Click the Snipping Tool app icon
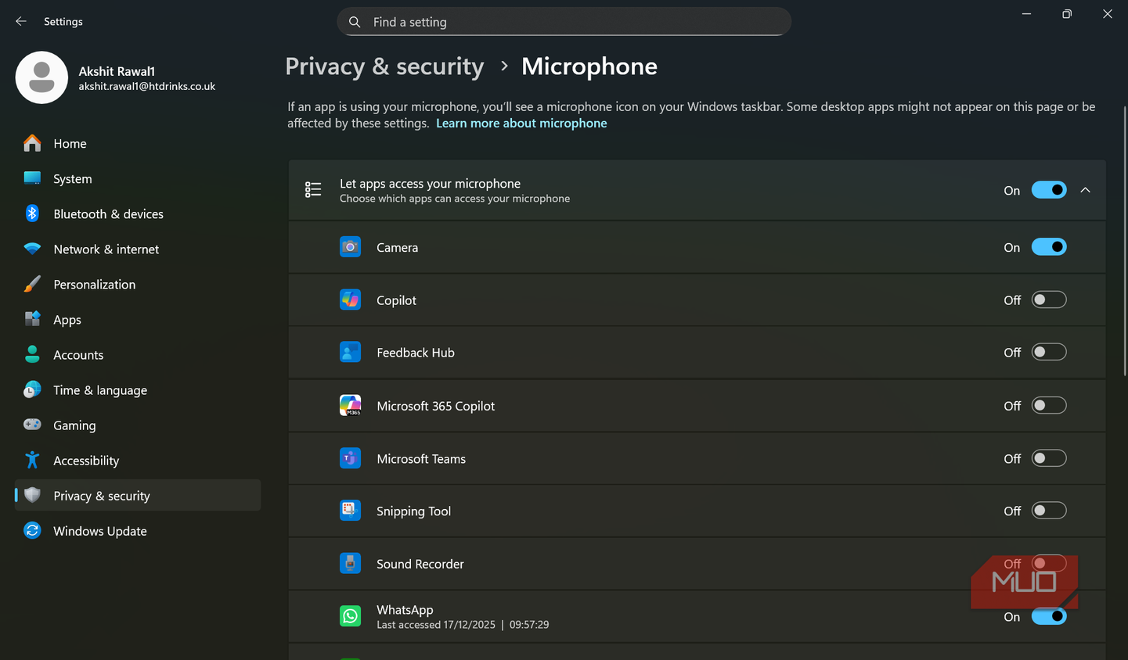The height and width of the screenshot is (660, 1128). click(350, 511)
